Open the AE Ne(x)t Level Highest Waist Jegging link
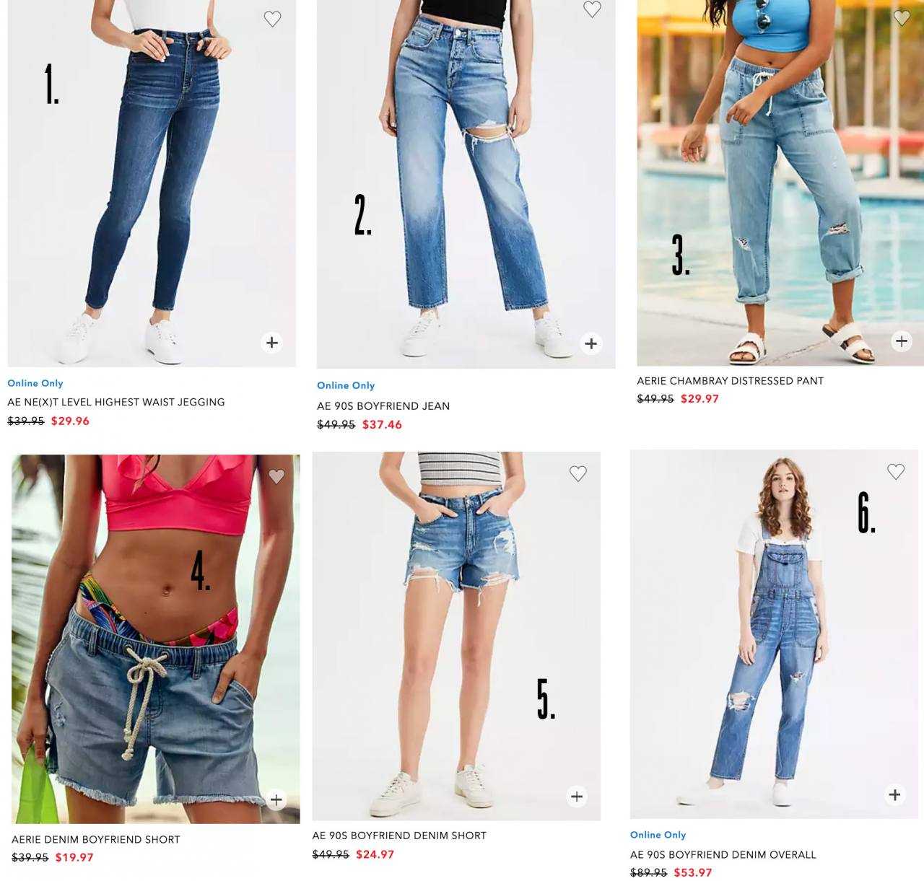The height and width of the screenshot is (881, 924). tap(116, 403)
